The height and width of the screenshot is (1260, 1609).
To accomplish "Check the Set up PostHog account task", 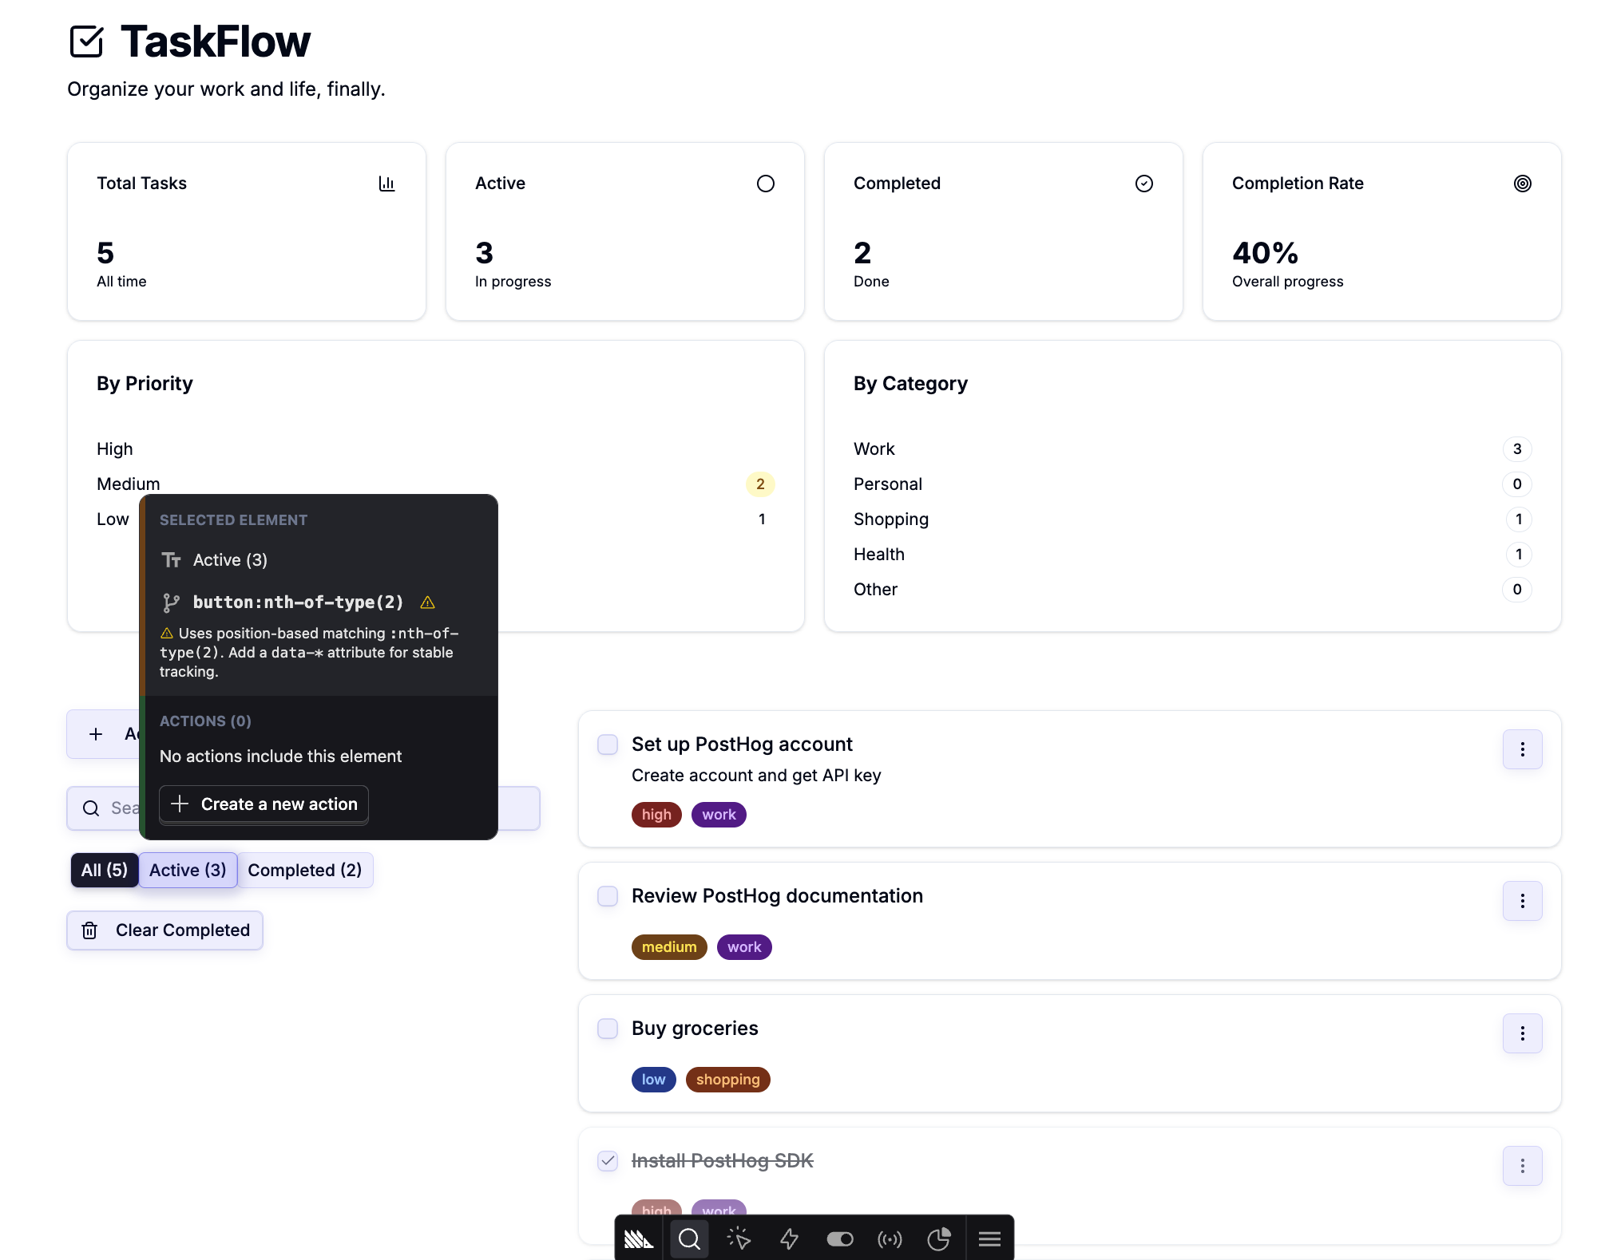I will 608,745.
